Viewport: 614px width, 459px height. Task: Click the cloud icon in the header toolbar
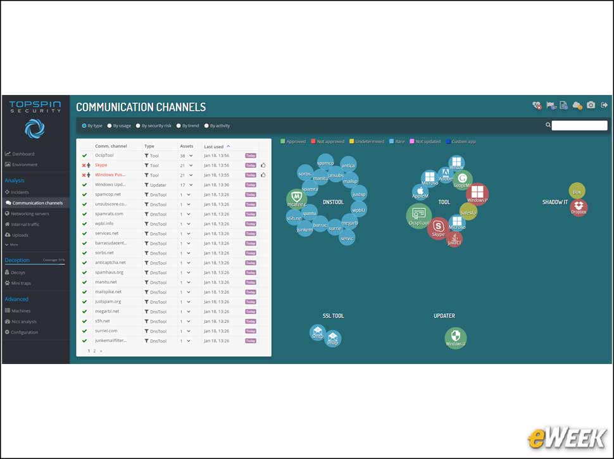click(x=577, y=105)
